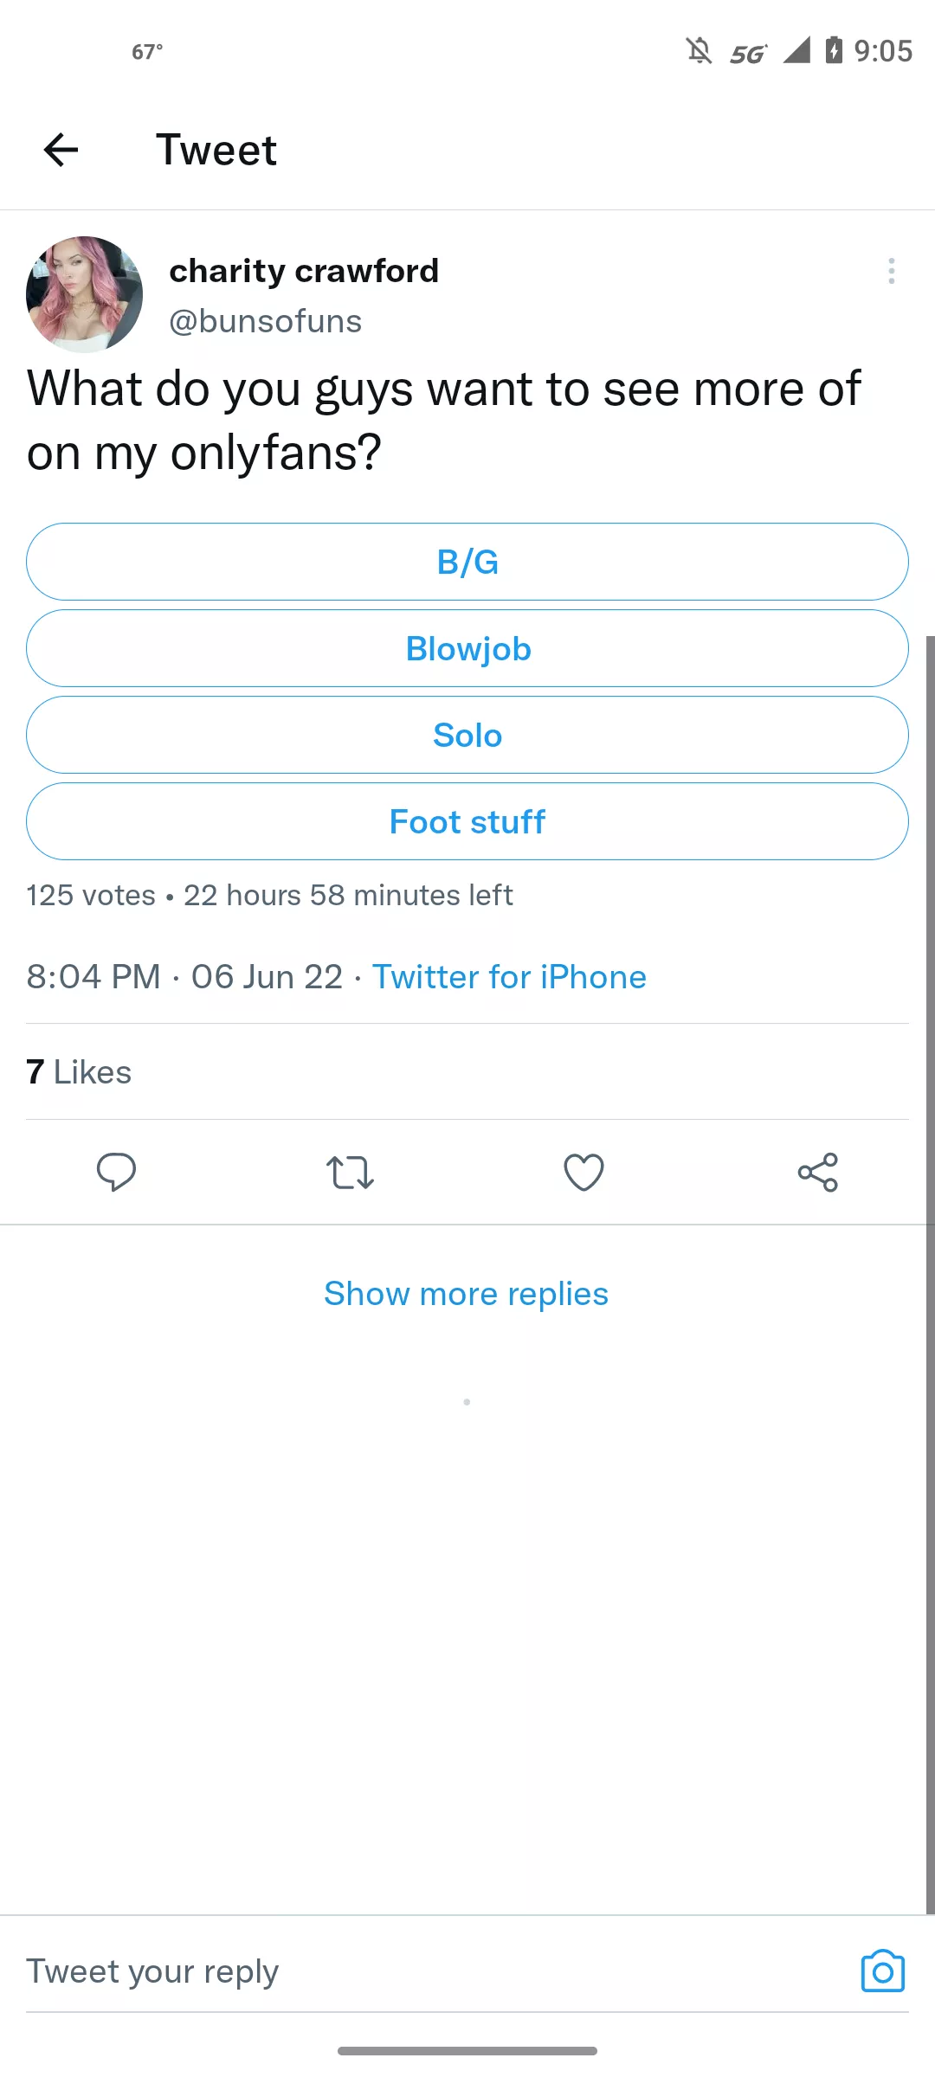
Task: Expand Show more replies
Action: [x=466, y=1294]
